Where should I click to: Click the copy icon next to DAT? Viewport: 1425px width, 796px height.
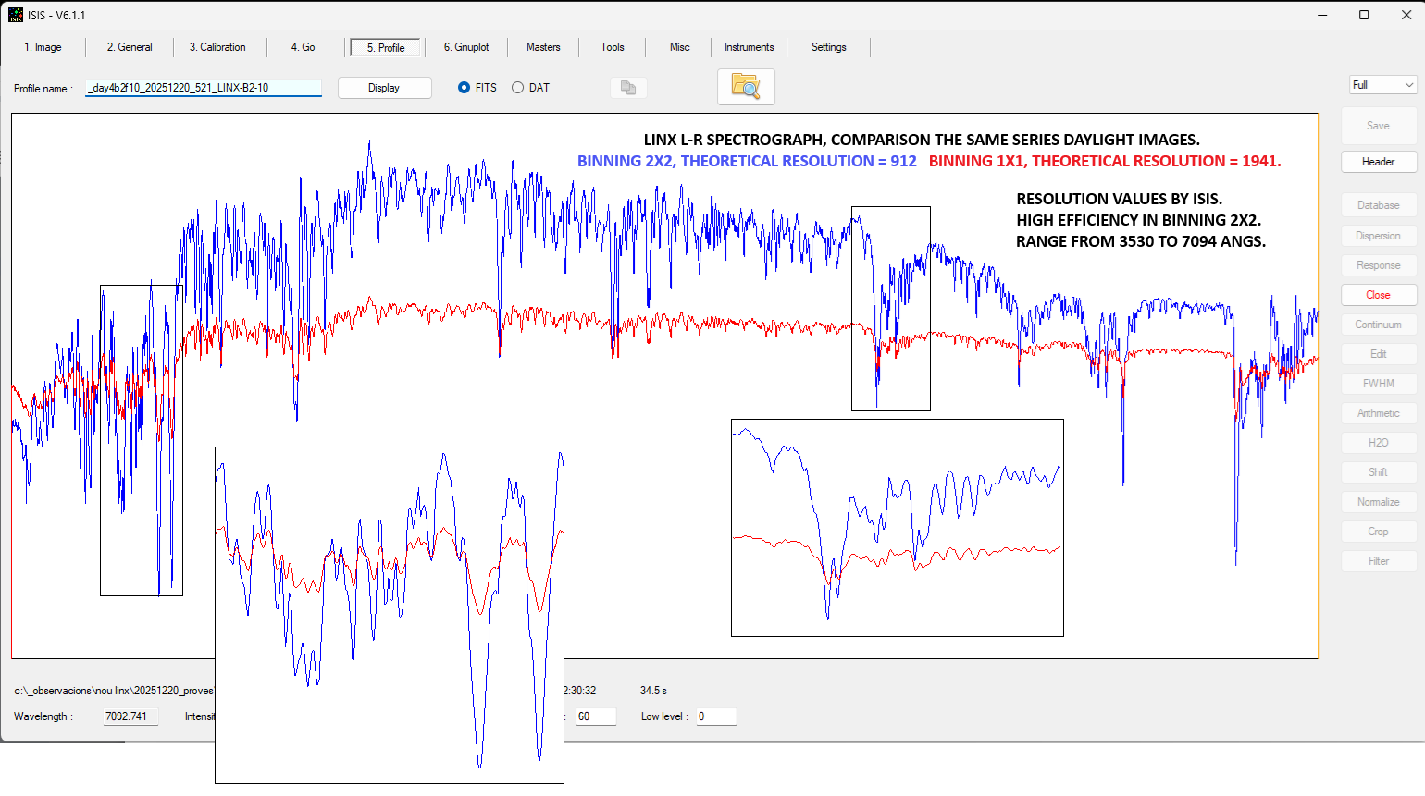[628, 88]
